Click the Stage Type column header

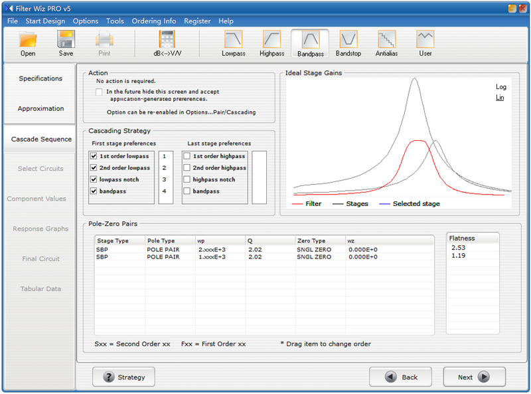pos(120,241)
